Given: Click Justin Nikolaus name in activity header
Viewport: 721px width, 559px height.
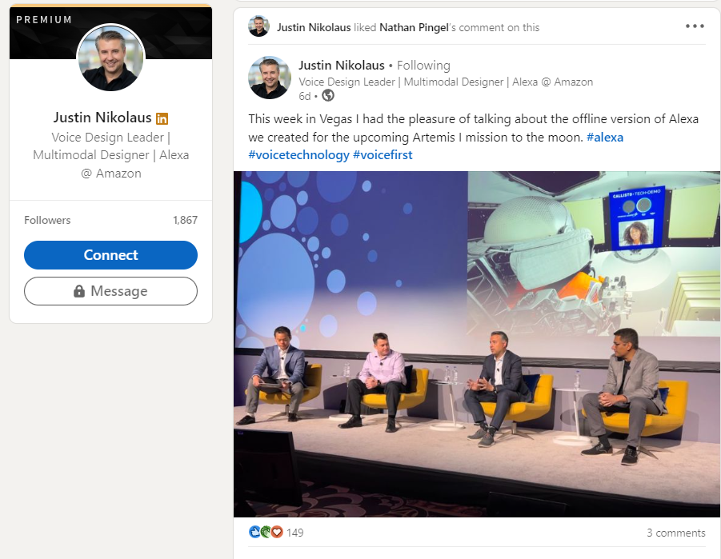Looking at the screenshot, I should (314, 27).
